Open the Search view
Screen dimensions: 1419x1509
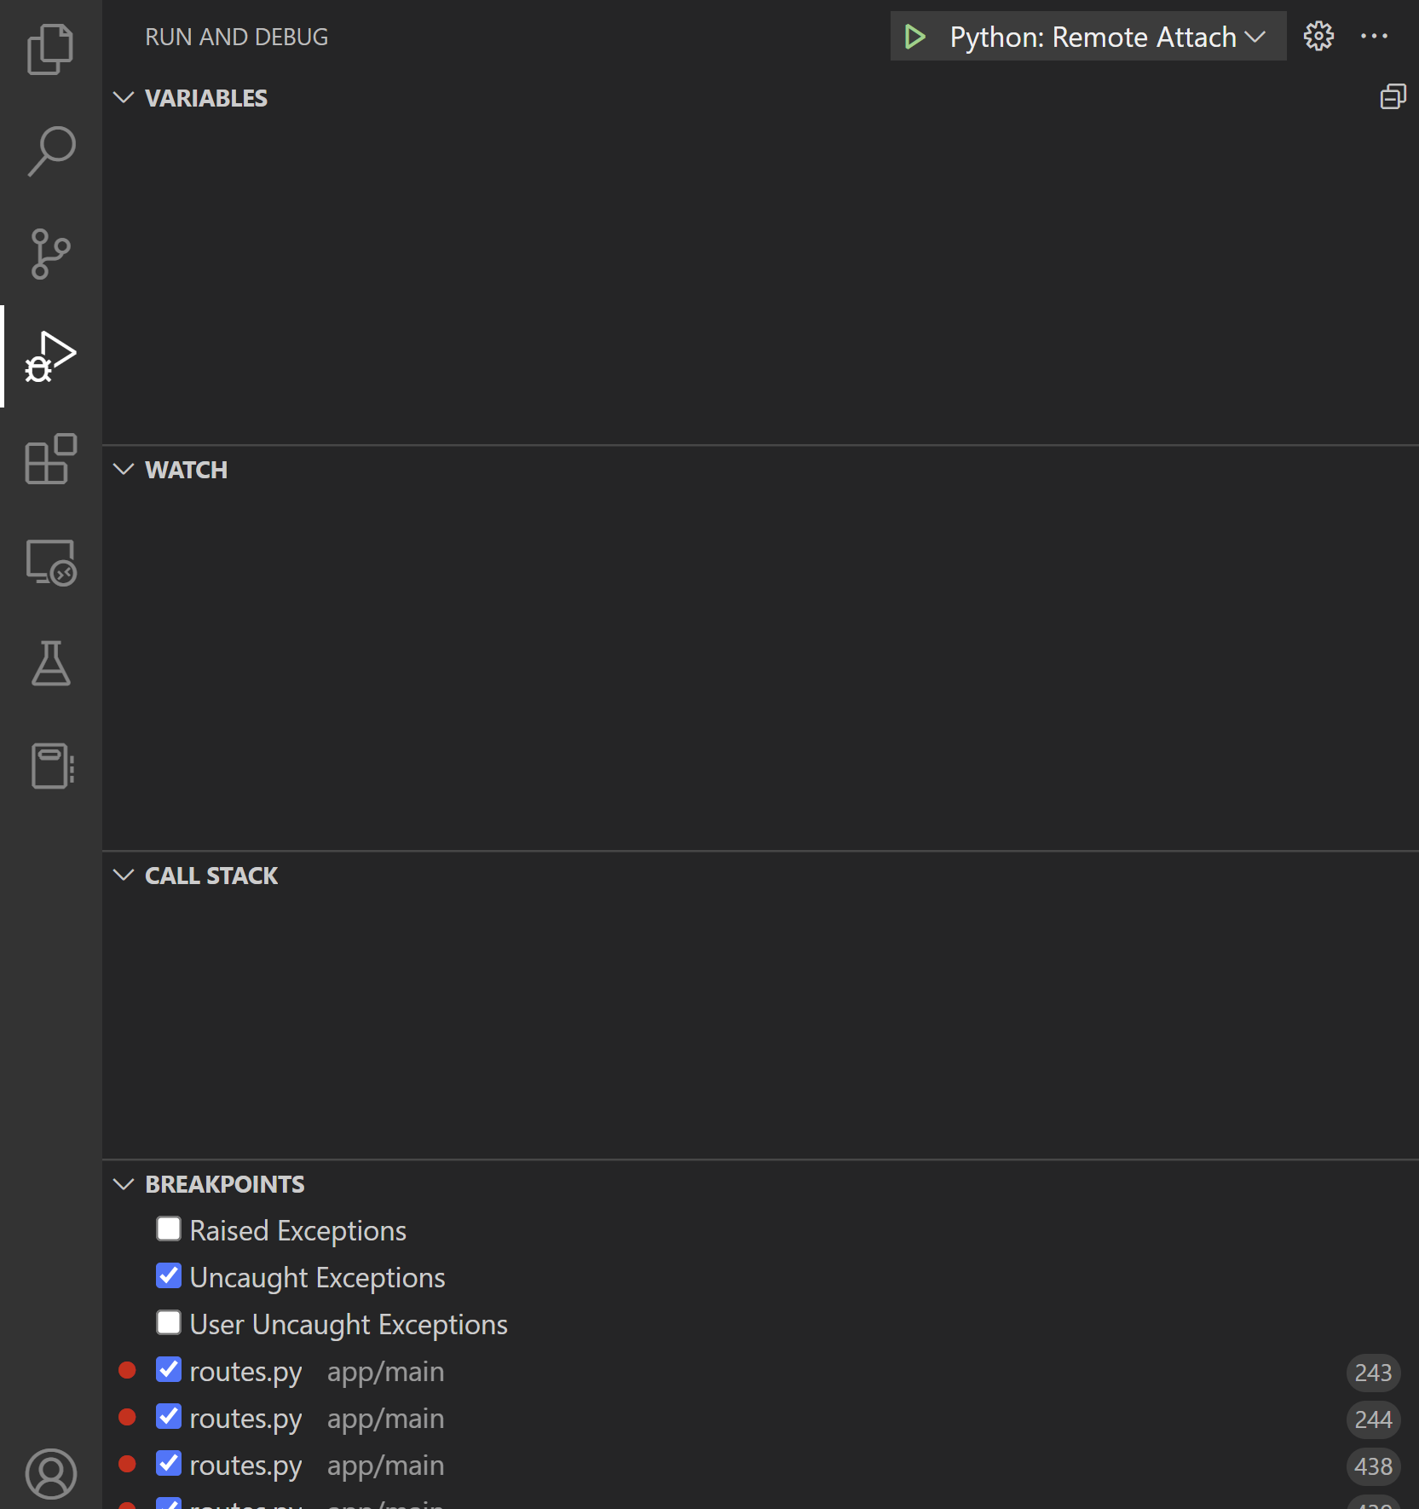pyautogui.click(x=51, y=152)
